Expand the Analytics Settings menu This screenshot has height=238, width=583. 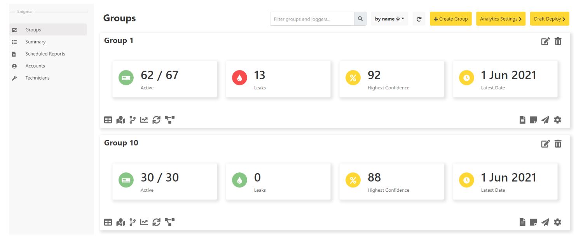(501, 18)
